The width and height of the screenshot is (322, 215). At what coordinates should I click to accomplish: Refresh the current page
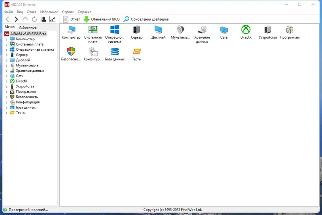pyautogui.click(x=34, y=19)
